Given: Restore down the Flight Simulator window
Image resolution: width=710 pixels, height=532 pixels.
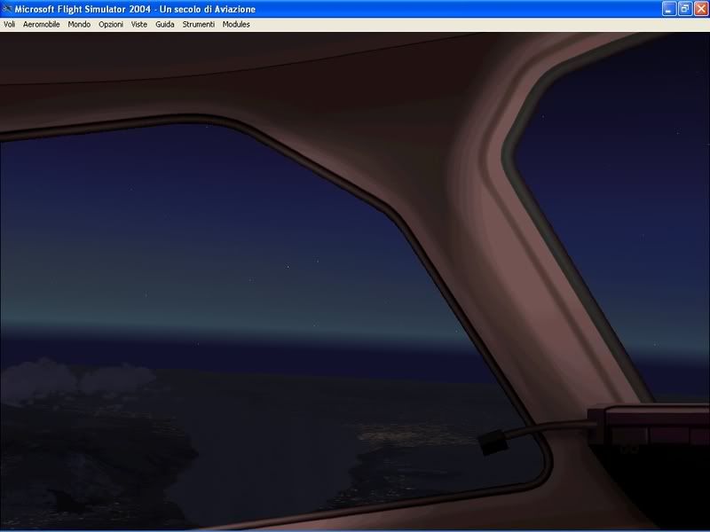Looking at the screenshot, I should pos(685,9).
